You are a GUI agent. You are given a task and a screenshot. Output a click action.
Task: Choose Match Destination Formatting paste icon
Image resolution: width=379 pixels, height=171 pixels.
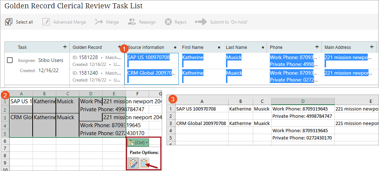coord(144,163)
